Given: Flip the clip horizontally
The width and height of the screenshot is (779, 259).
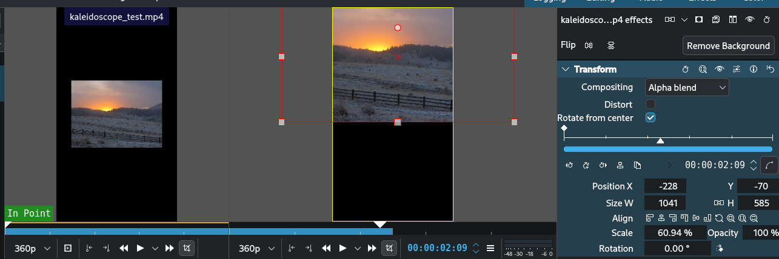Looking at the screenshot, I should [589, 45].
